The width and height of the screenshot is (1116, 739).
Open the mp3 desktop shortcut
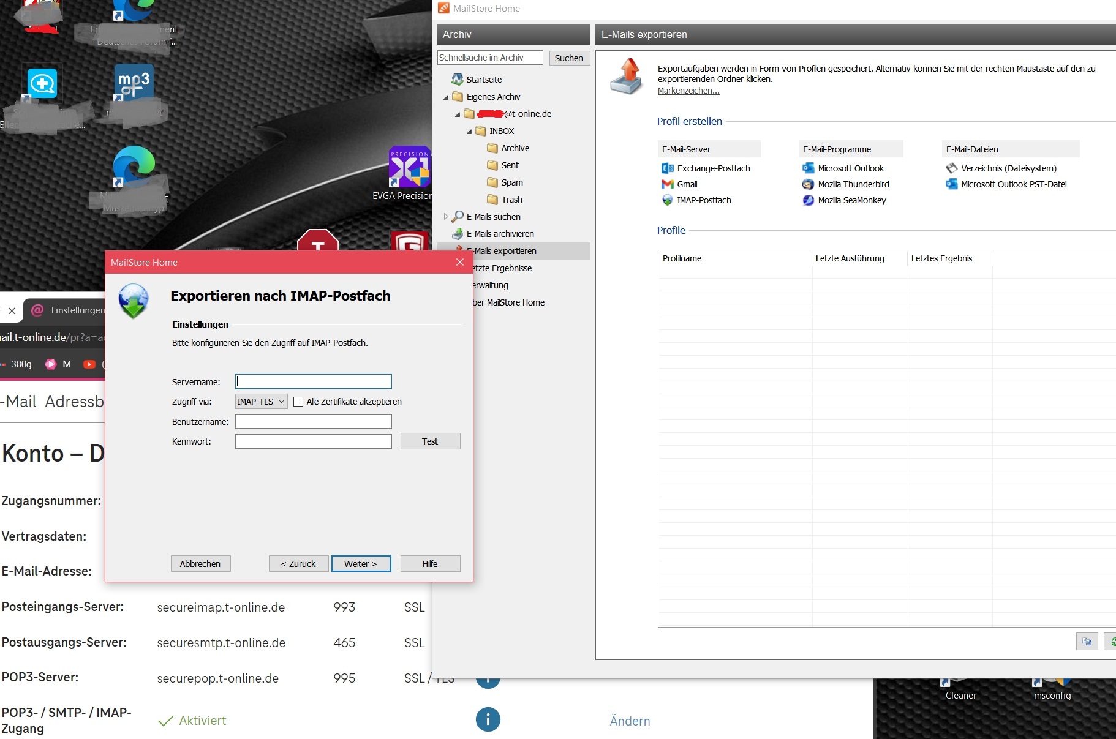pyautogui.click(x=134, y=83)
